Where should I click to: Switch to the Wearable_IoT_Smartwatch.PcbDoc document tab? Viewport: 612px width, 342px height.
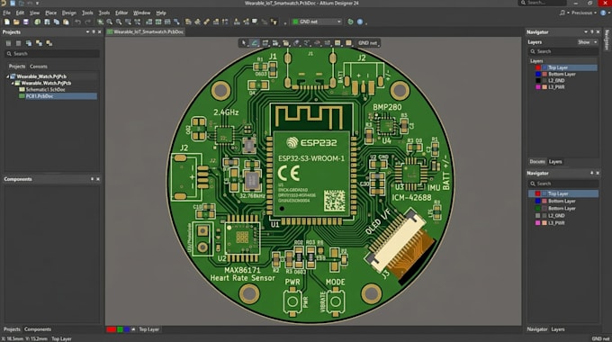145,32
